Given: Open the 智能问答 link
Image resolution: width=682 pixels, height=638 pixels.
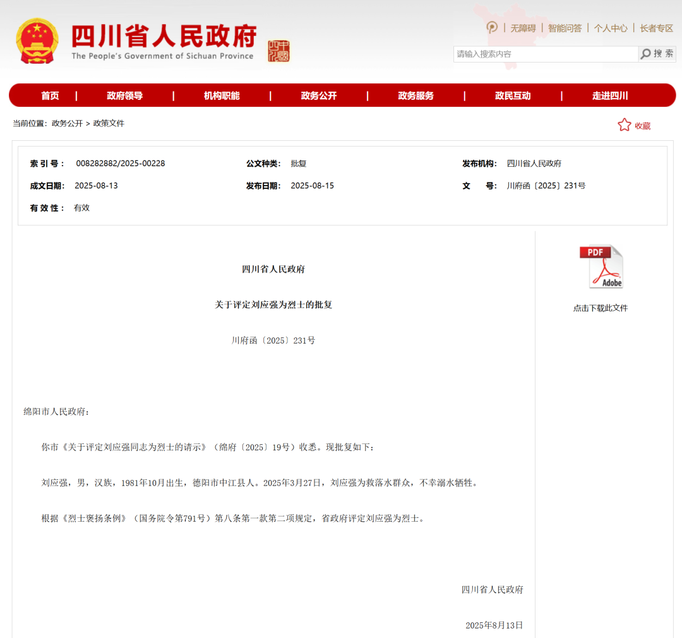Looking at the screenshot, I should (565, 28).
